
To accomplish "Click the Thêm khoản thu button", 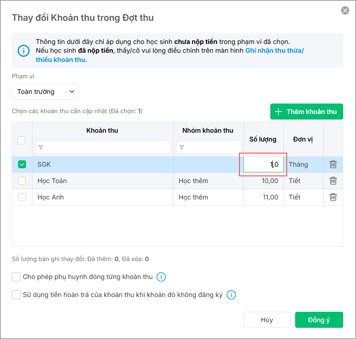I will [306, 112].
